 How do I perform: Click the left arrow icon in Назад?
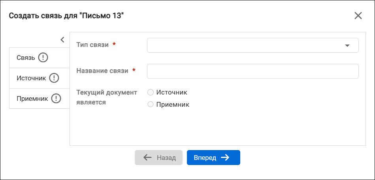click(x=147, y=157)
